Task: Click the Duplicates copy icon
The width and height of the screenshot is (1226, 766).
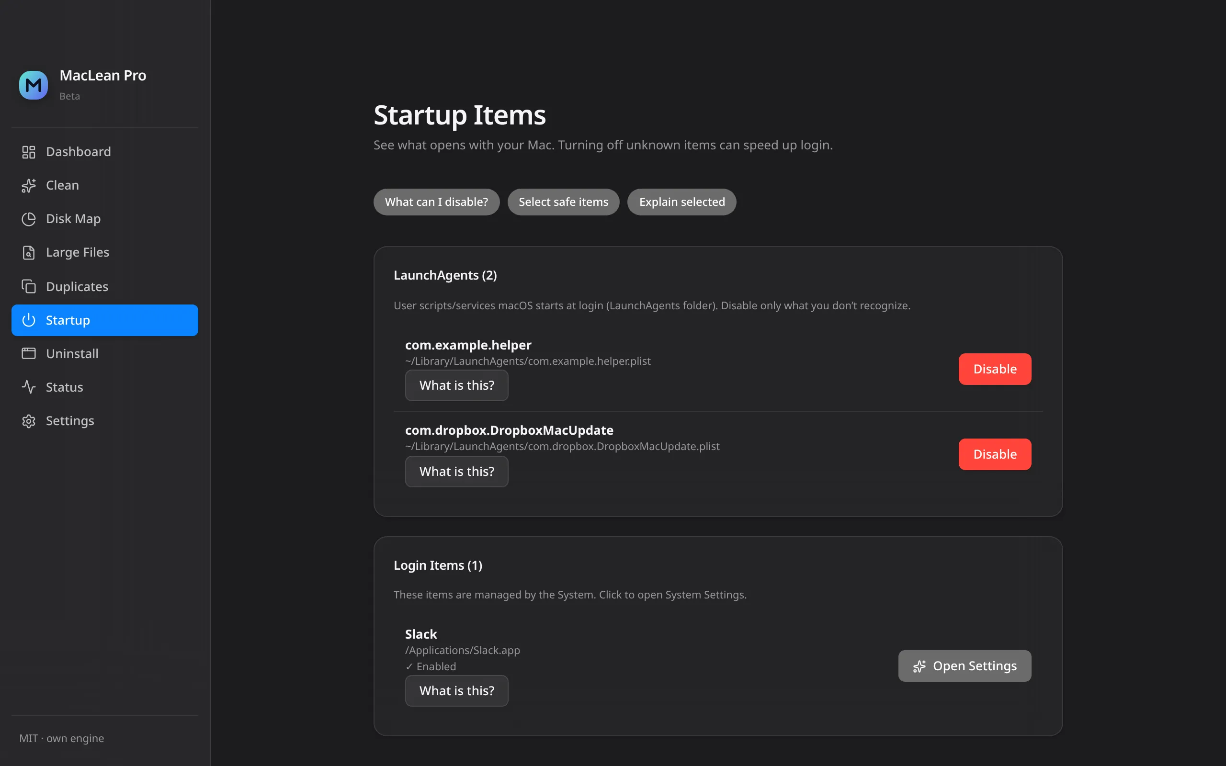Action: (29, 286)
